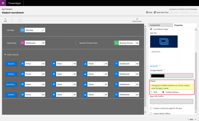Enable Choose a welcome page checkbox
Viewport: 199px width, 121px height.
pos(151,108)
